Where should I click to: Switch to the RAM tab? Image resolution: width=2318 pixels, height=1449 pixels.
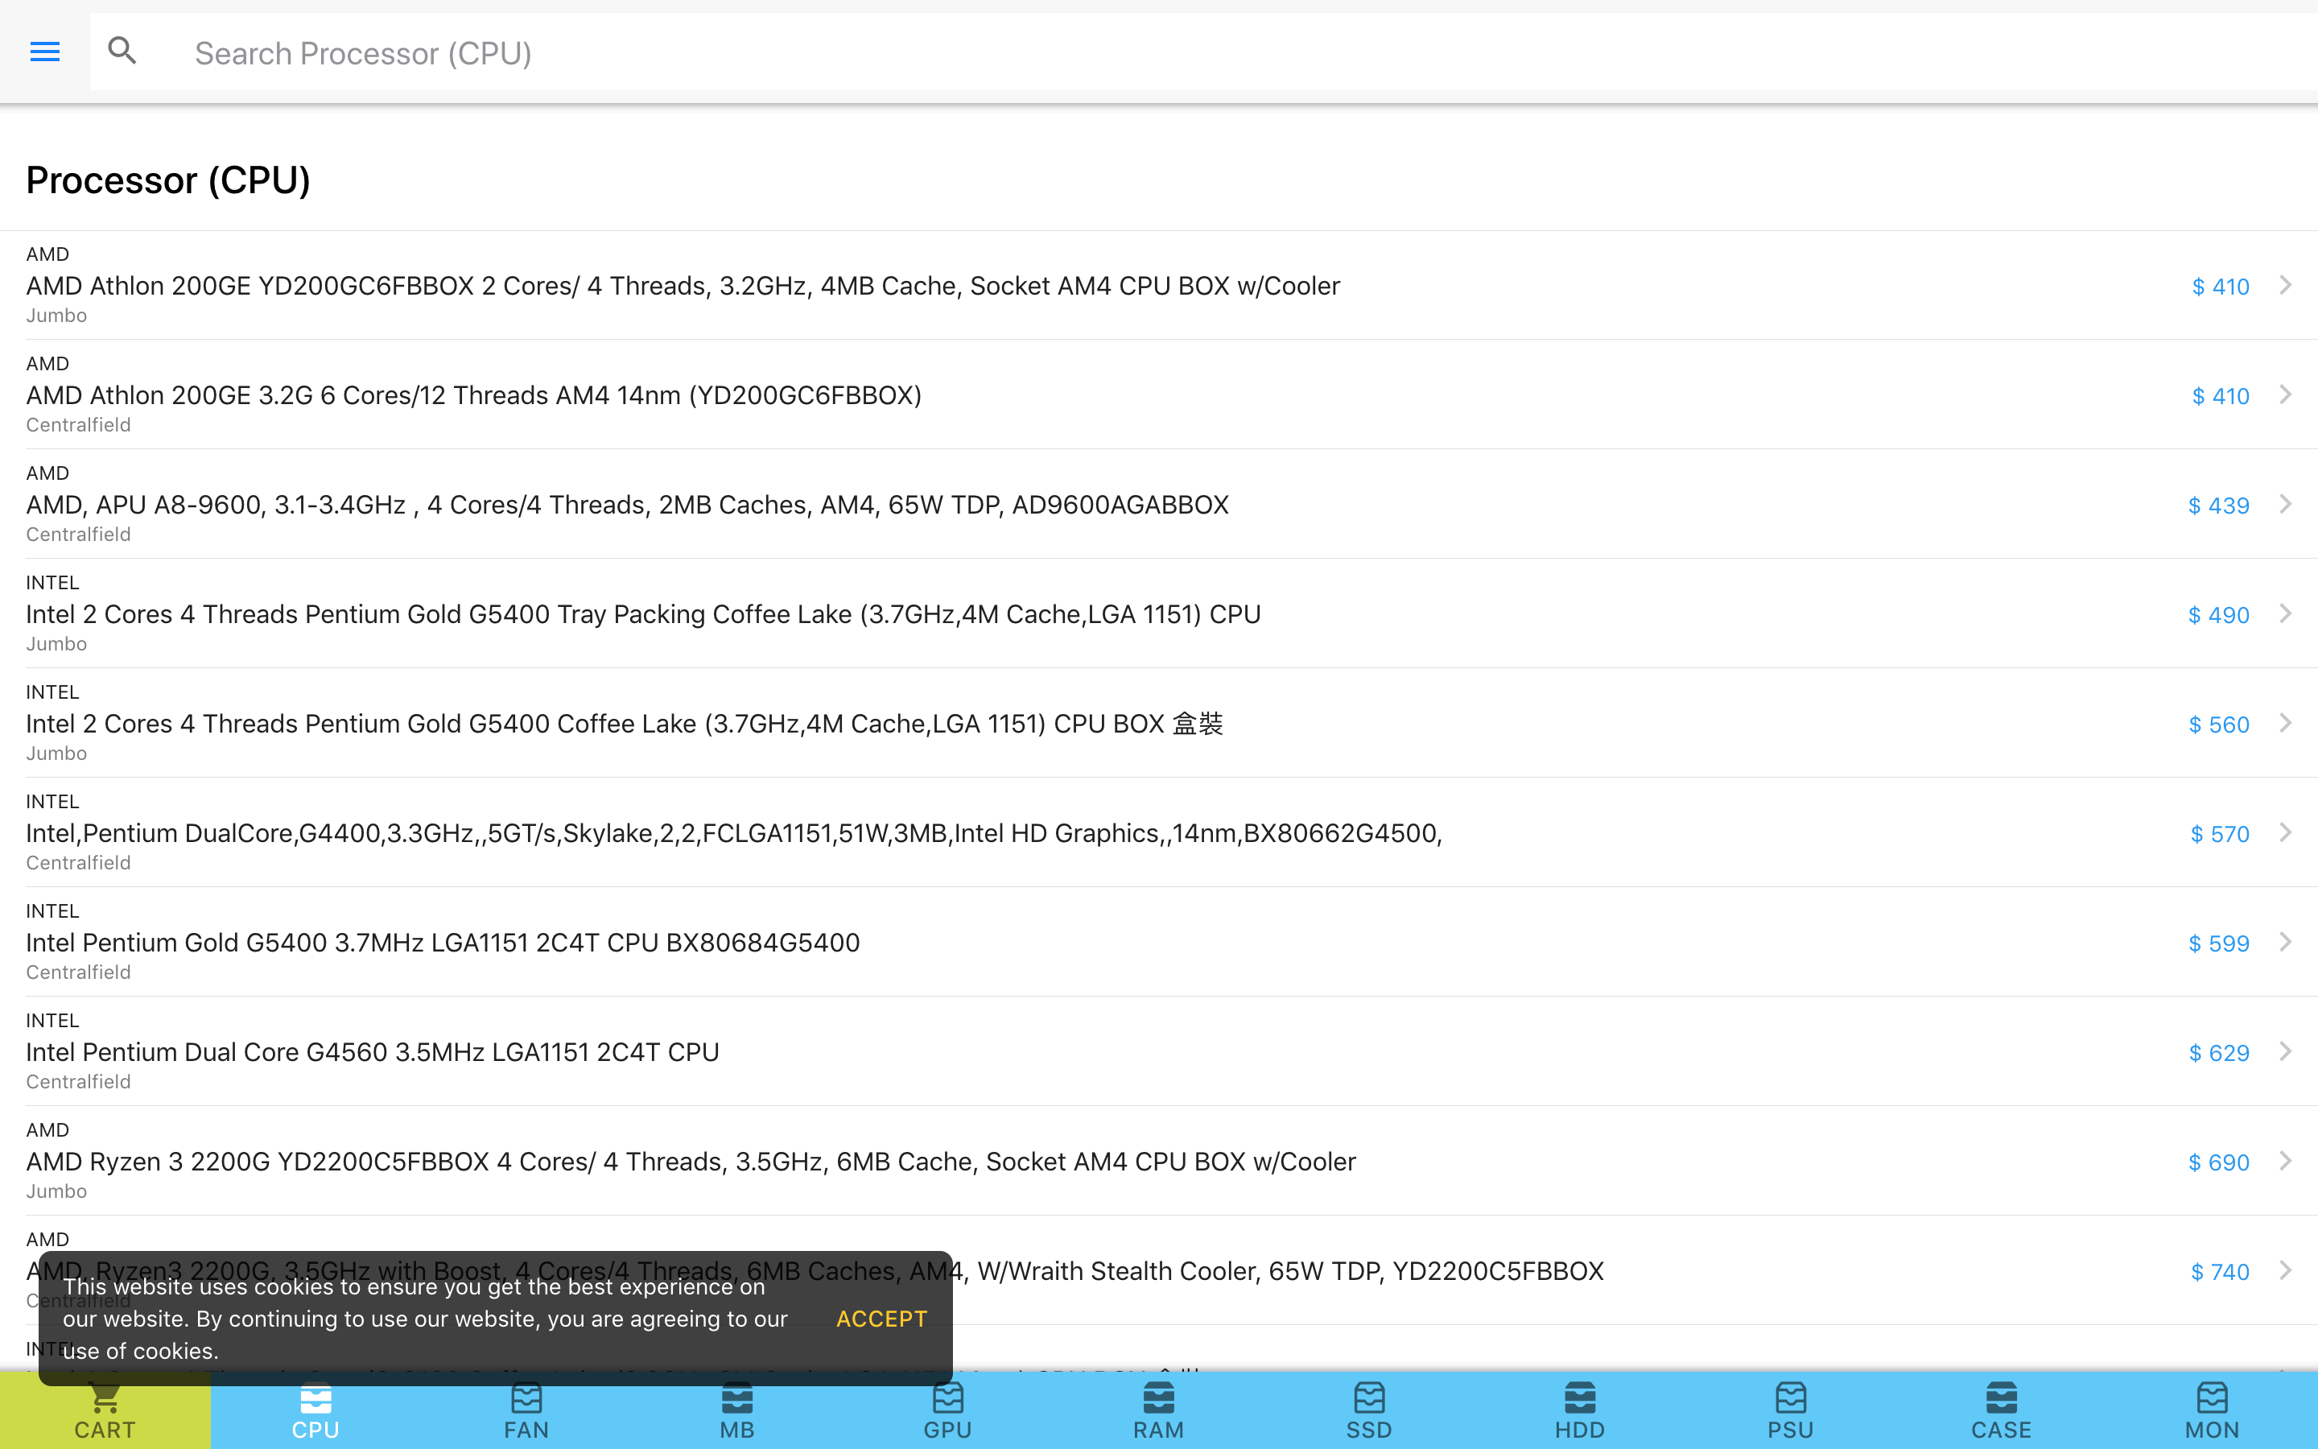click(x=1159, y=1410)
